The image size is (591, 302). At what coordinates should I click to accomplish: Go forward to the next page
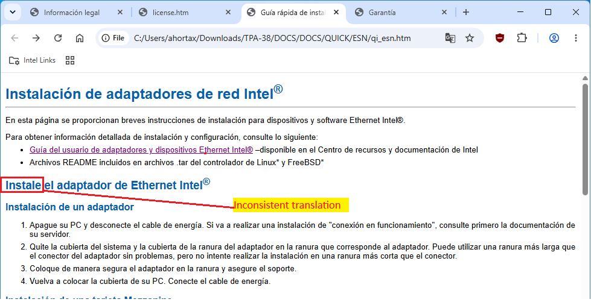[36, 38]
